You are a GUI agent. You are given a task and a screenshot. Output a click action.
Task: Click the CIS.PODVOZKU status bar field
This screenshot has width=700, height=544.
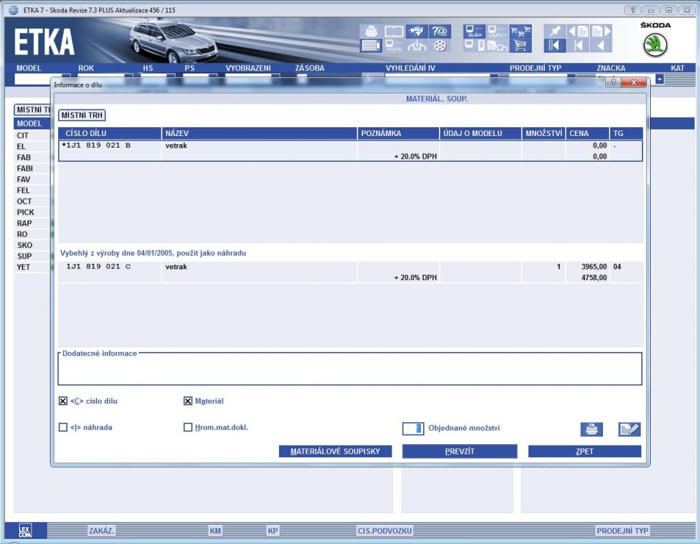click(384, 530)
